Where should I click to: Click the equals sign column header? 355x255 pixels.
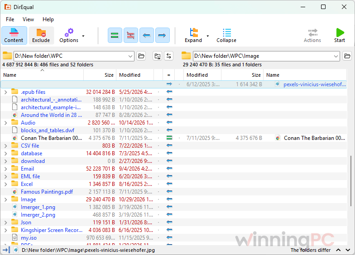click(x=168, y=75)
